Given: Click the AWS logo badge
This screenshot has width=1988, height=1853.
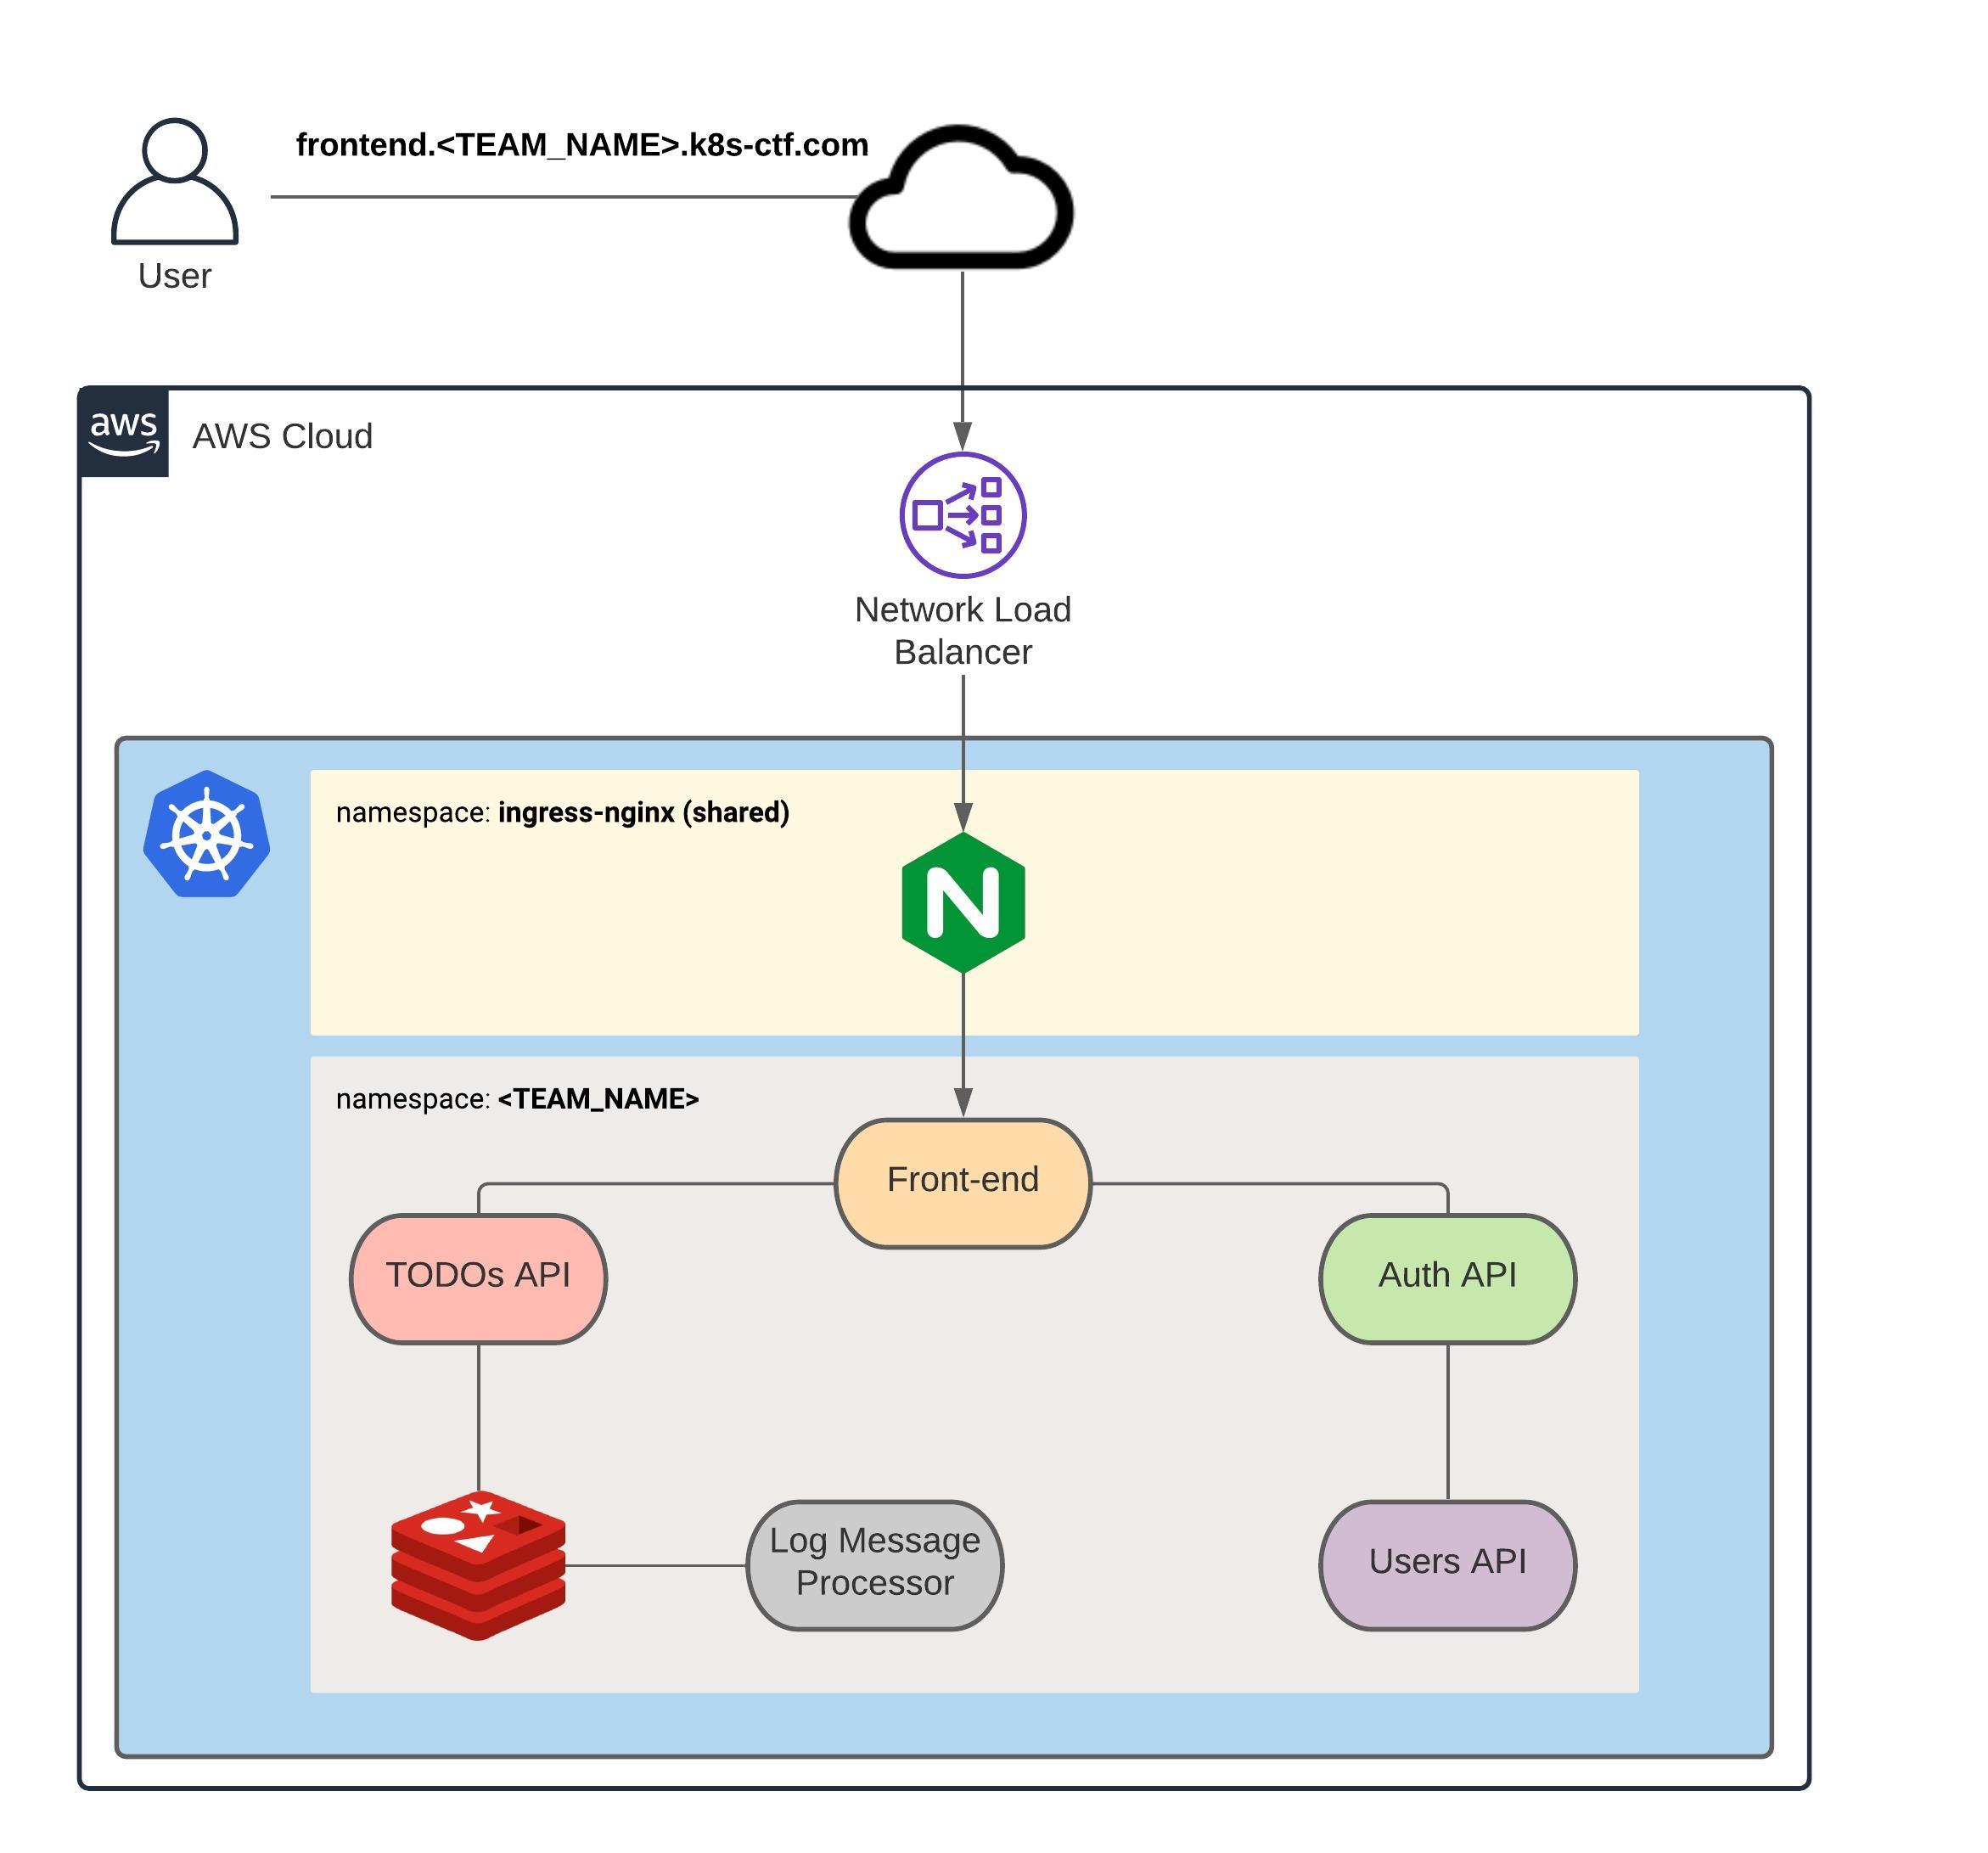Looking at the screenshot, I should tap(124, 433).
